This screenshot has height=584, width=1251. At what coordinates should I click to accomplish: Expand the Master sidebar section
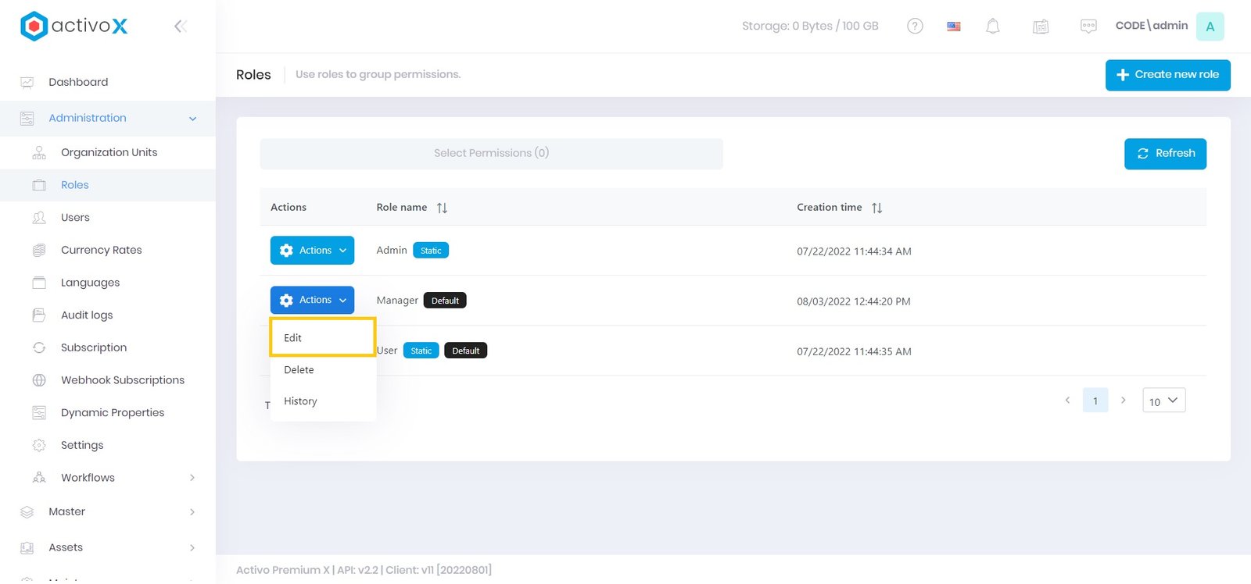(192, 512)
